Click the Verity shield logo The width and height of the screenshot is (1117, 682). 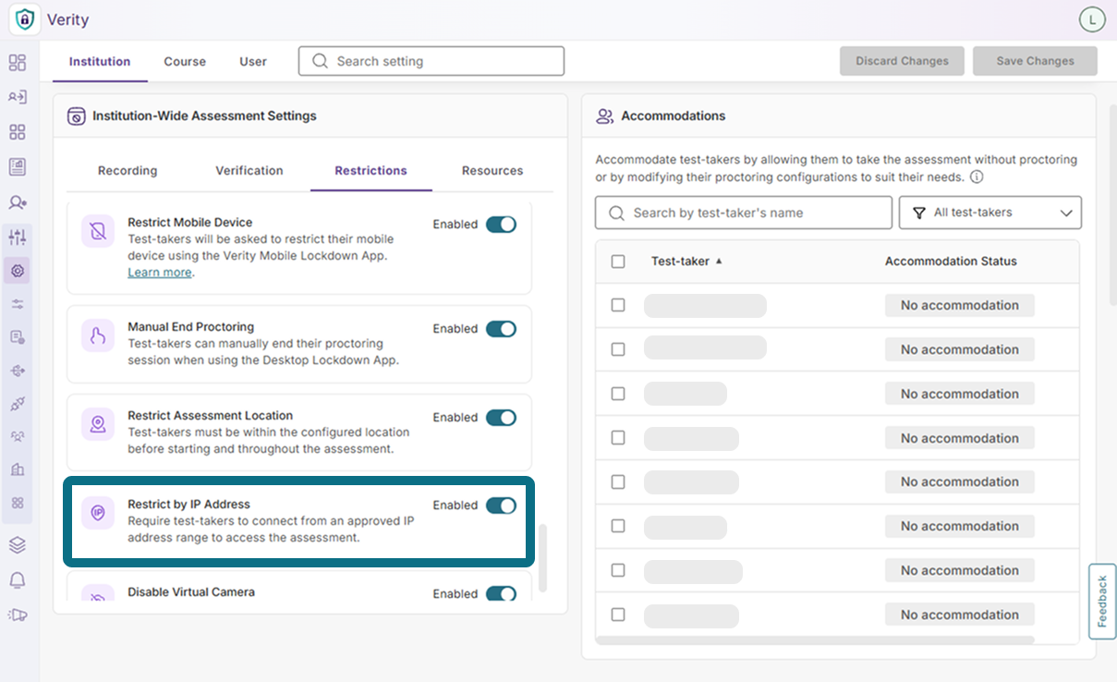25,19
